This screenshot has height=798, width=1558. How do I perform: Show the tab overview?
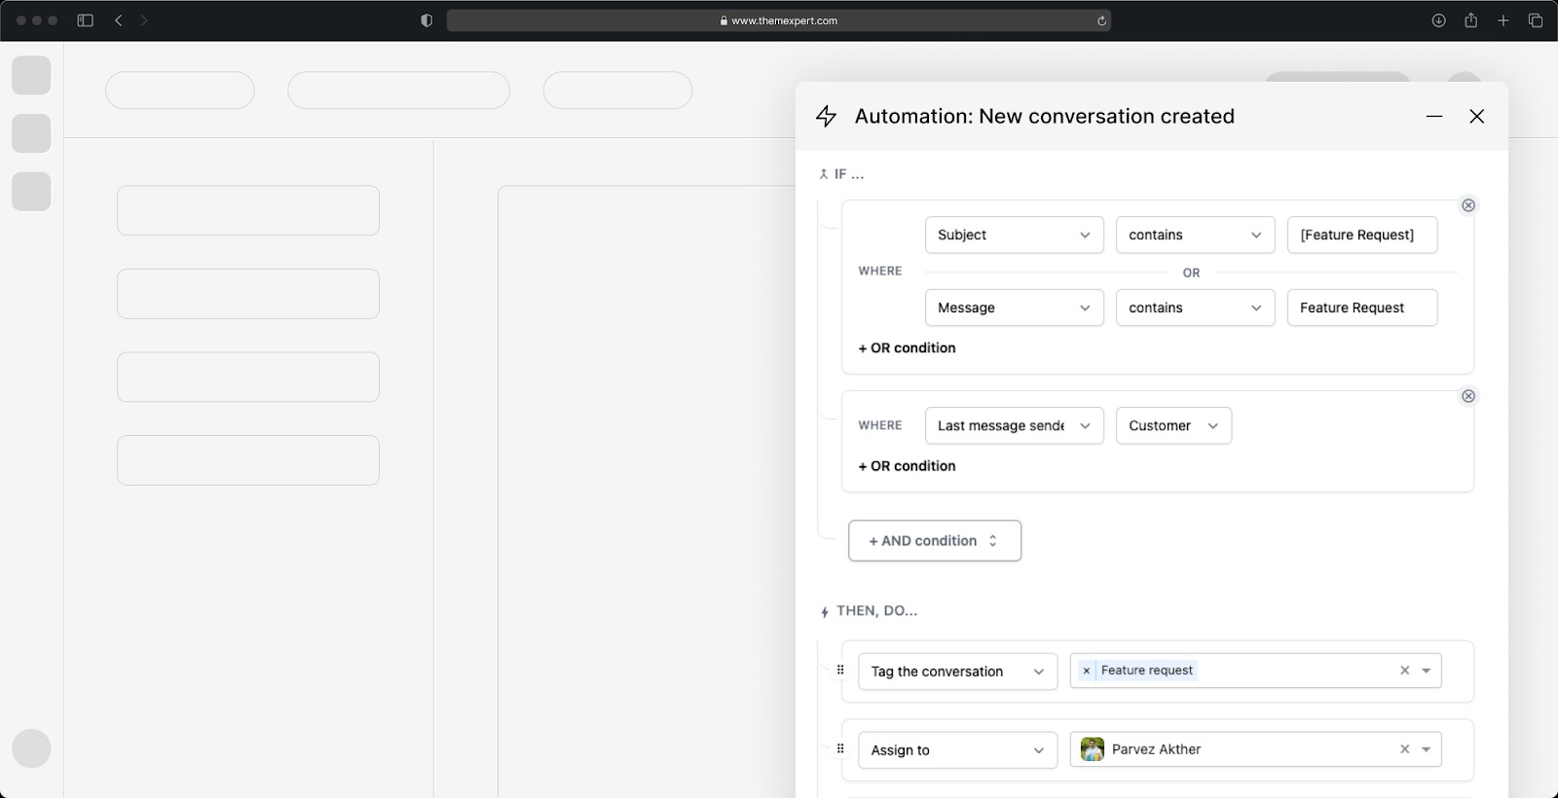[1536, 20]
